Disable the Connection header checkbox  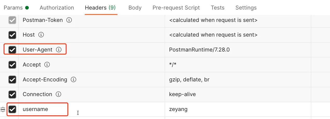coord(12,94)
